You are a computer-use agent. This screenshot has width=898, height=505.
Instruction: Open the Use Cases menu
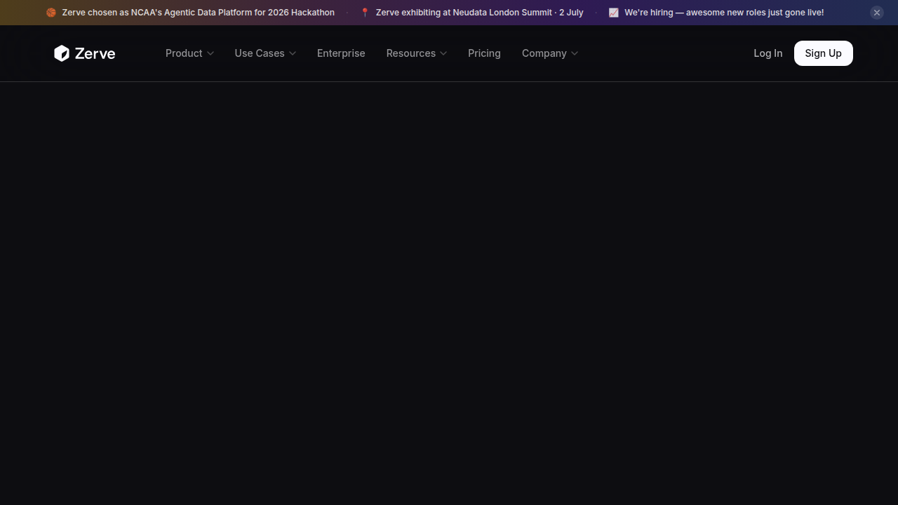tap(265, 53)
